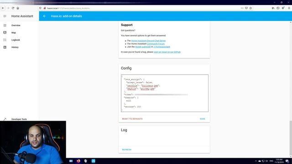Open page actions three-dot menu
The image size is (292, 164).
pos(242,8)
